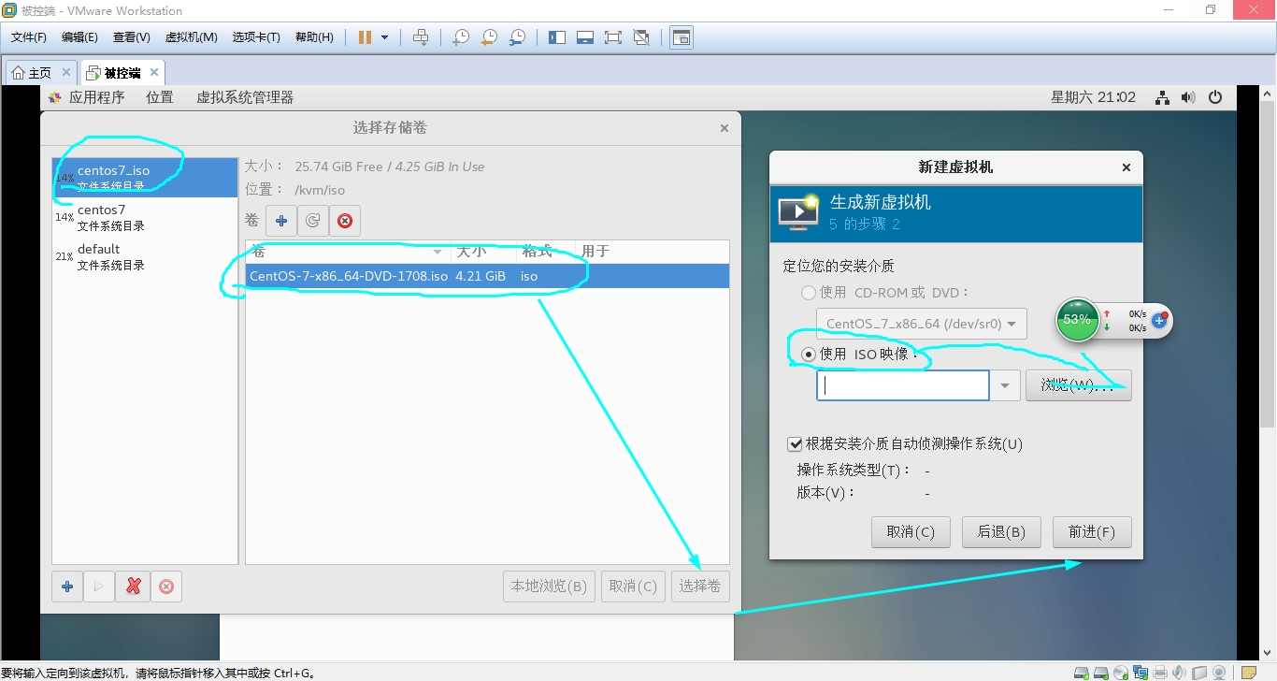
Task: Click the sound card status icon
Action: 1180,673
